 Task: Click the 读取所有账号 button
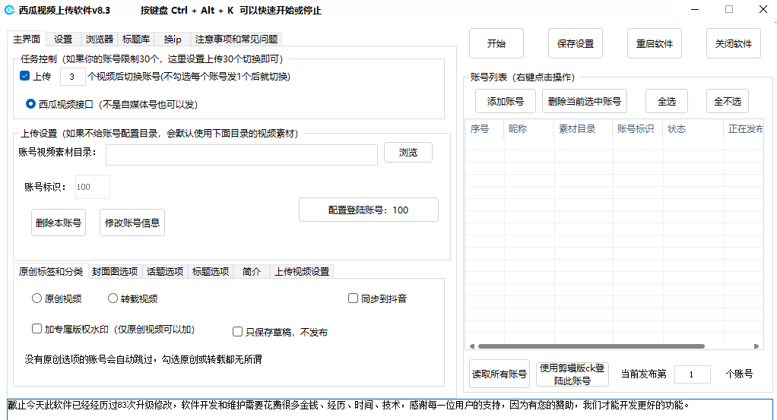click(499, 374)
